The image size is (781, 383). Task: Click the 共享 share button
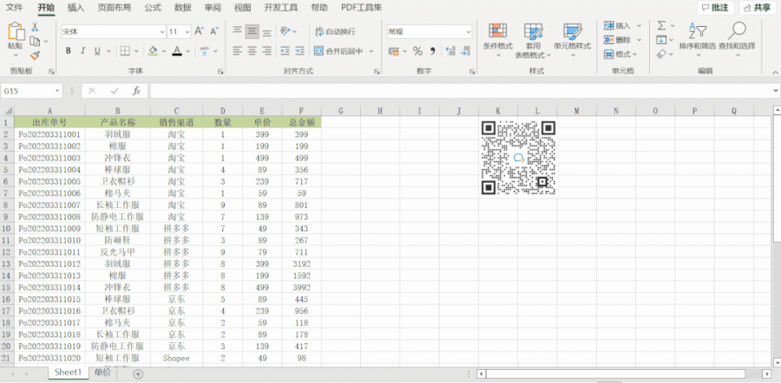coord(758,8)
